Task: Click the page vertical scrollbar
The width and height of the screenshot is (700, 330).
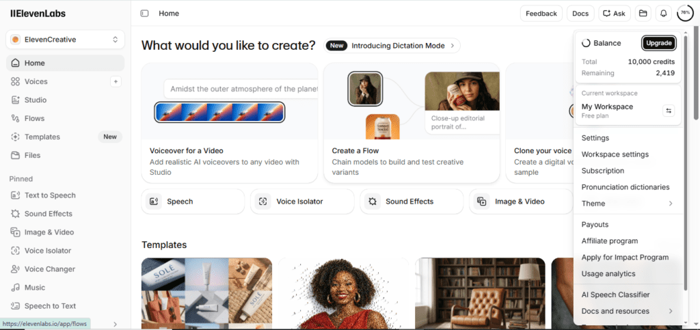Action: tap(696, 74)
